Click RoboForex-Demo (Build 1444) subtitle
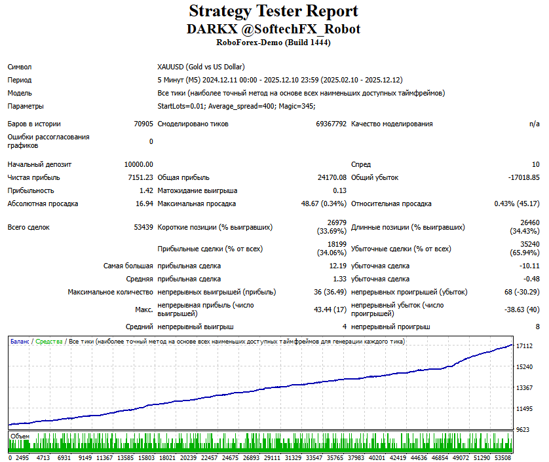 click(273, 43)
